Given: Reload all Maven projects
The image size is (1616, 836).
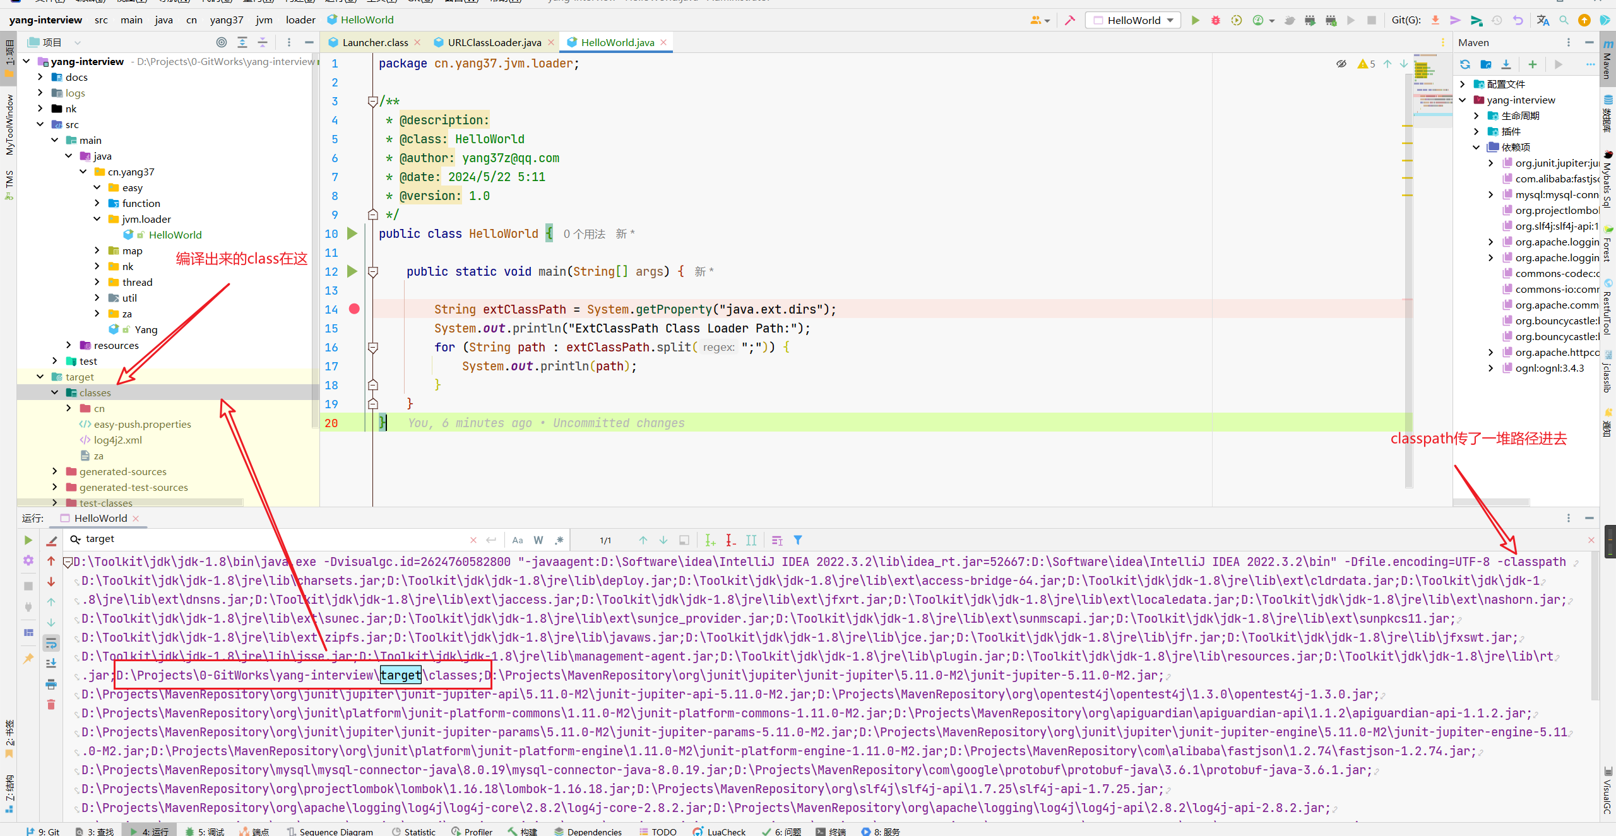Looking at the screenshot, I should [1465, 64].
